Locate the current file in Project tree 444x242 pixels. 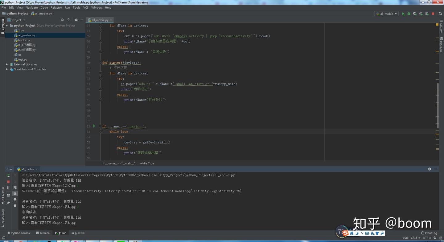(x=62, y=20)
